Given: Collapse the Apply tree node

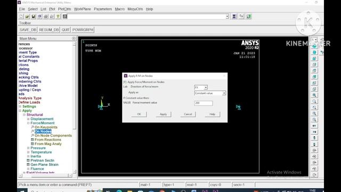Looking at the screenshot, I should click(20, 110).
